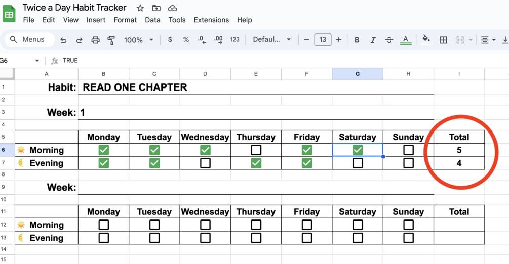
Task: Open the borders tool
Action: tap(443, 40)
